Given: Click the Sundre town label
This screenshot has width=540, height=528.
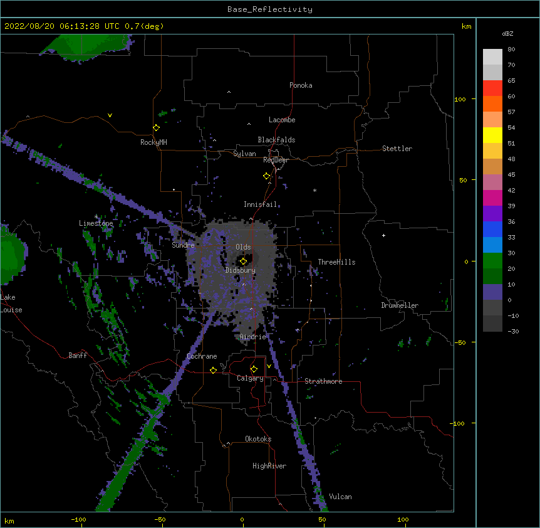Looking at the screenshot, I should [x=183, y=245].
